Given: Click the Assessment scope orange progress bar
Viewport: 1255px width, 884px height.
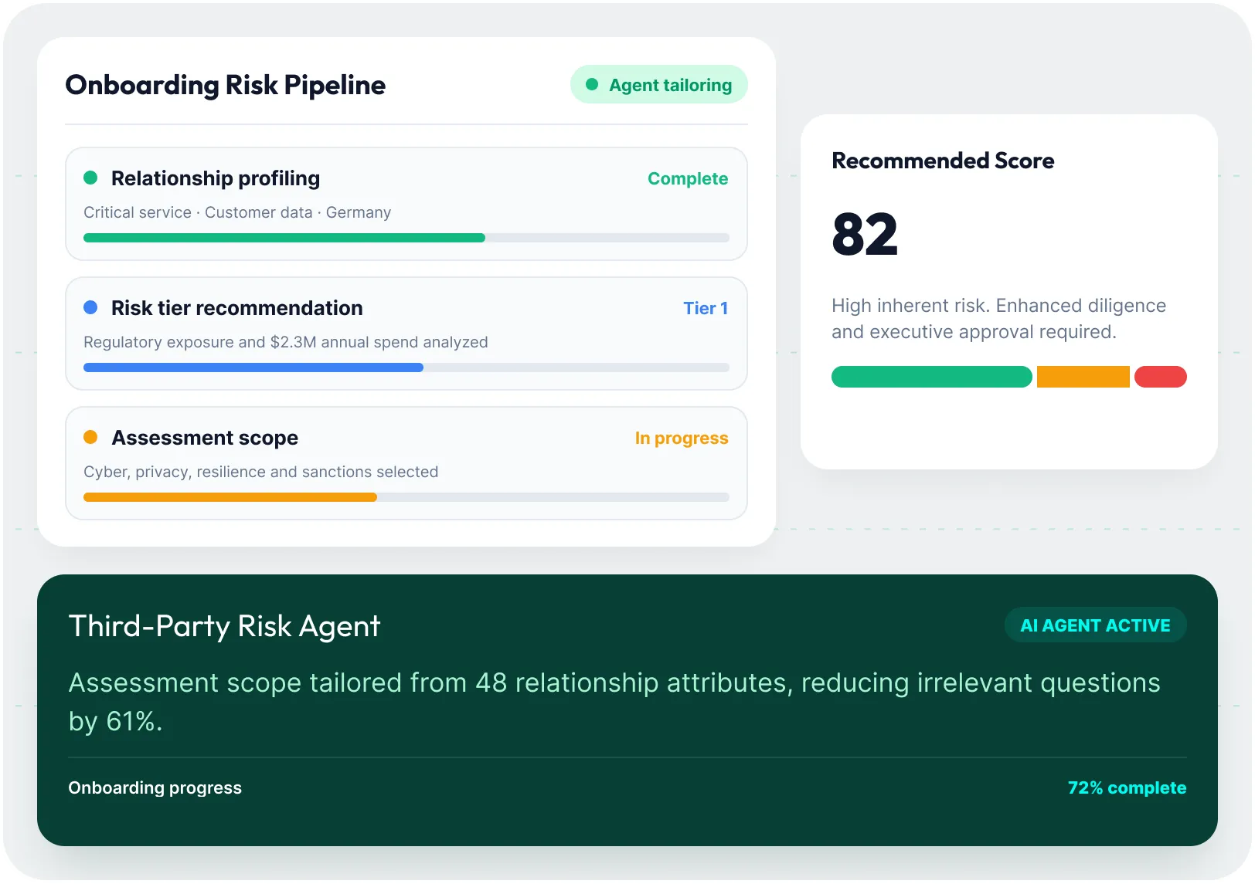Looking at the screenshot, I should point(230,497).
